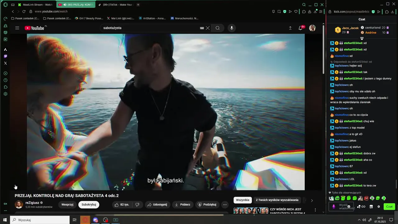Image resolution: width=398 pixels, height=224 pixels.
Task: Click the Kick chat scrollbar
Action: pos(396,184)
